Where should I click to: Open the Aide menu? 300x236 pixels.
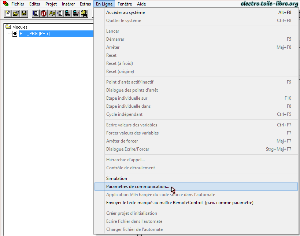pos(141,4)
